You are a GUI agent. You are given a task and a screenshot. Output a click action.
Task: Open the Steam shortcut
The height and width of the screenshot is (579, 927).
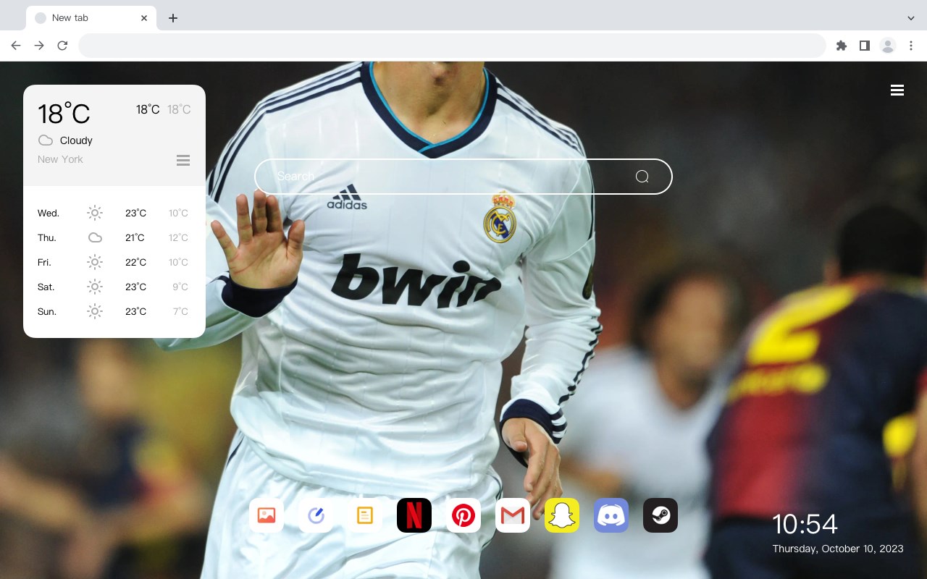tap(660, 515)
